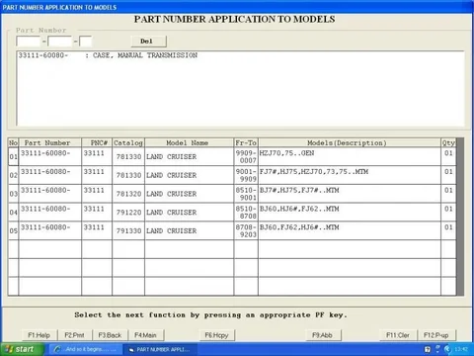Go back with the F3:Back button
474x356 pixels.
click(110, 335)
